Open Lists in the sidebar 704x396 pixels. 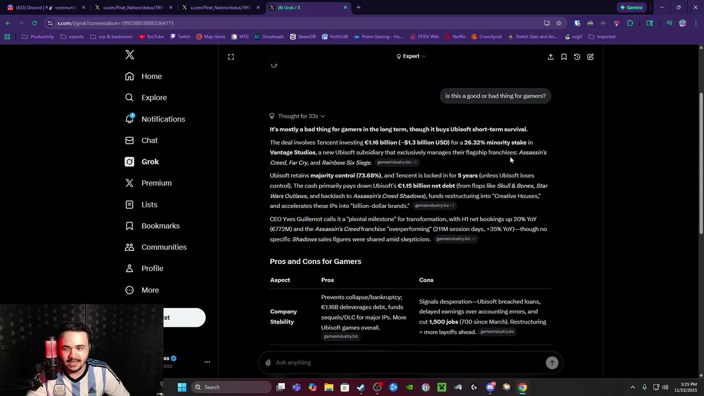[141, 205]
